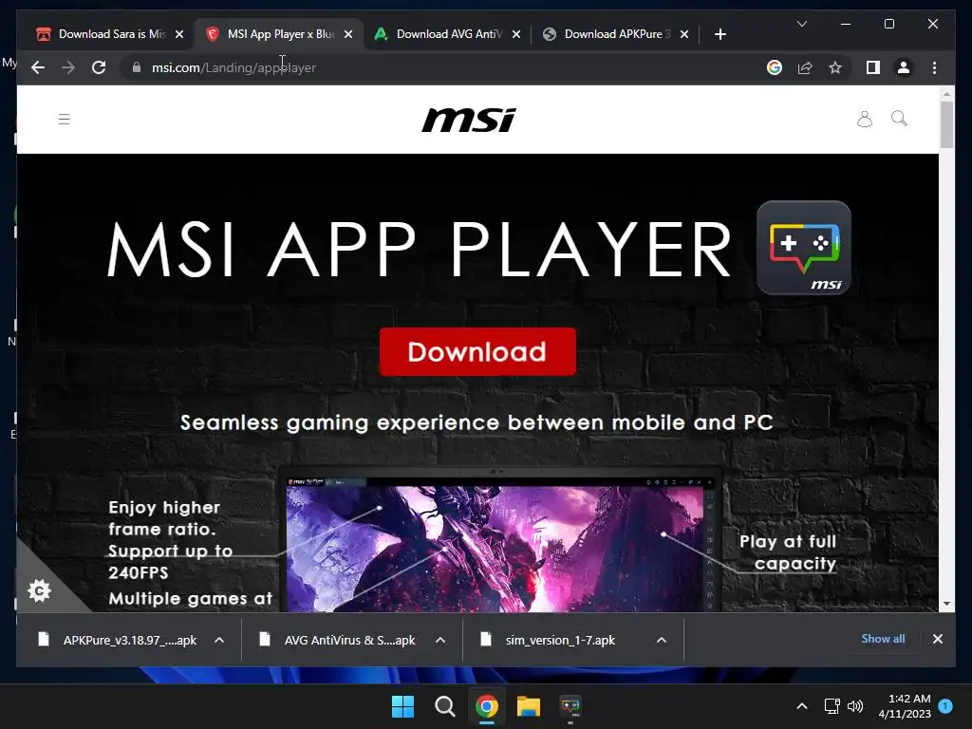This screenshot has width=972, height=729.
Task: Open new tab with plus button
Action: click(720, 34)
